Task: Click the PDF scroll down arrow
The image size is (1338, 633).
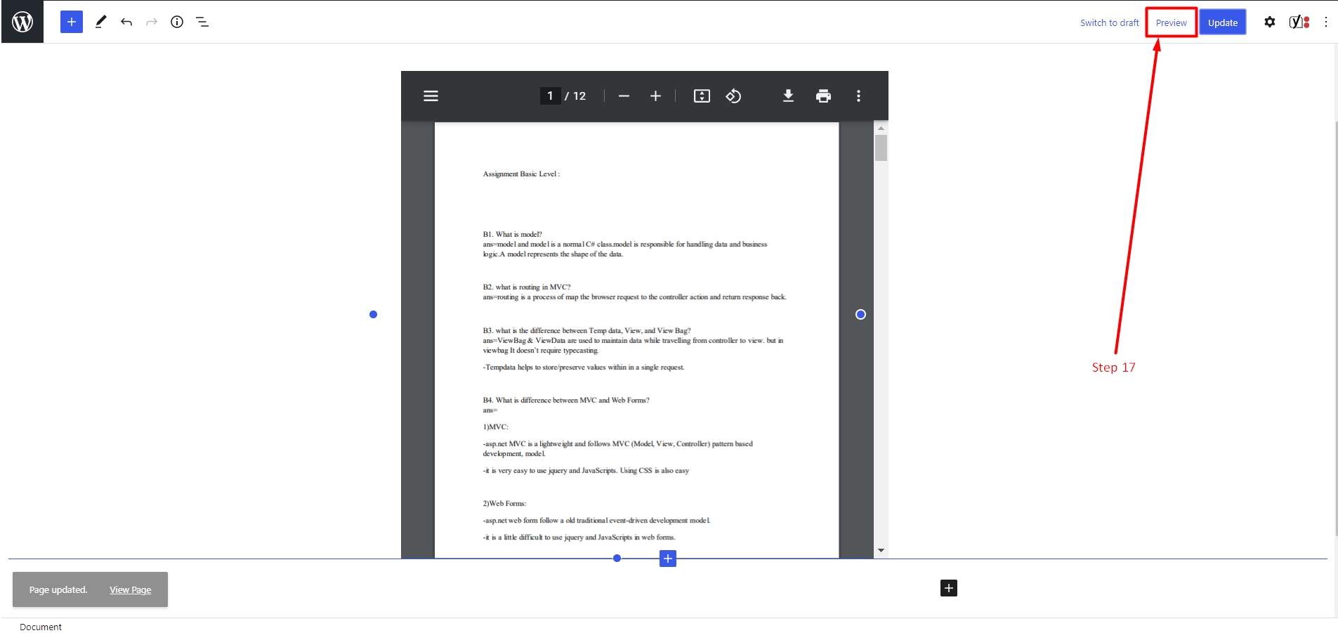Action: point(881,550)
